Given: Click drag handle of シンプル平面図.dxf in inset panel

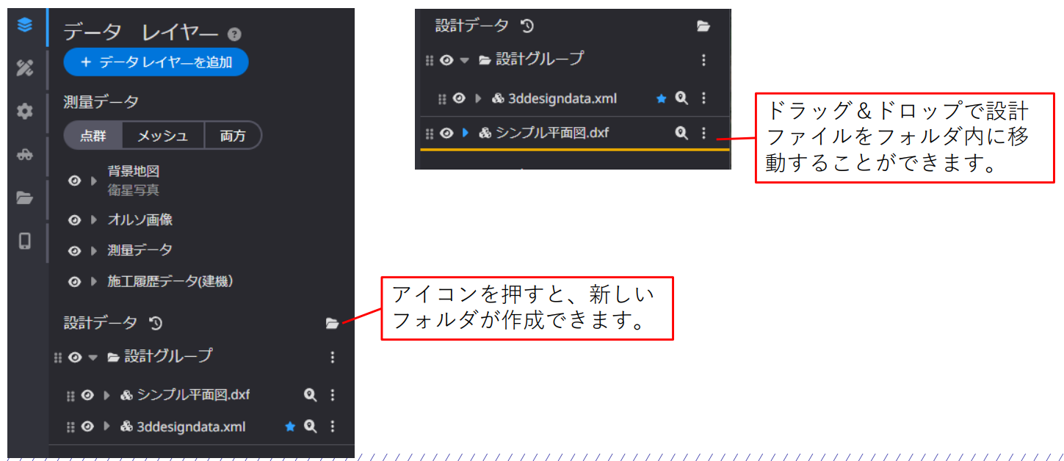Looking at the screenshot, I should click(430, 134).
